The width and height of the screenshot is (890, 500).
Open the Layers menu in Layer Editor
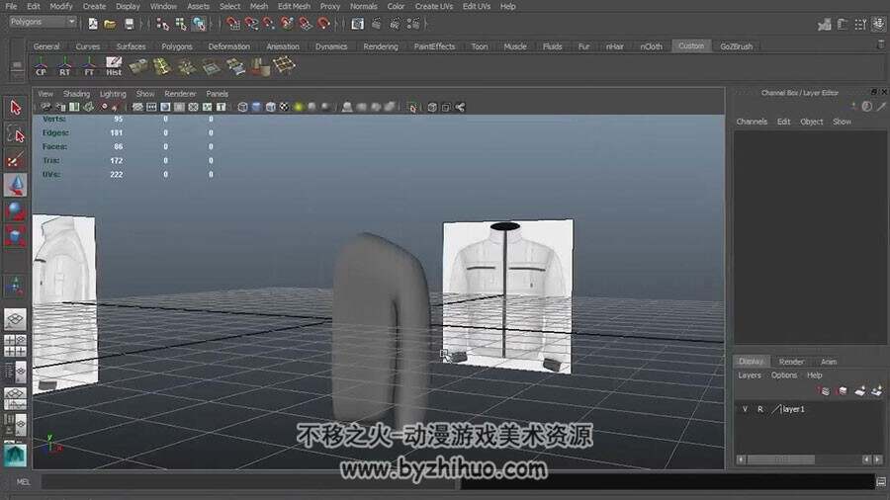pos(750,375)
